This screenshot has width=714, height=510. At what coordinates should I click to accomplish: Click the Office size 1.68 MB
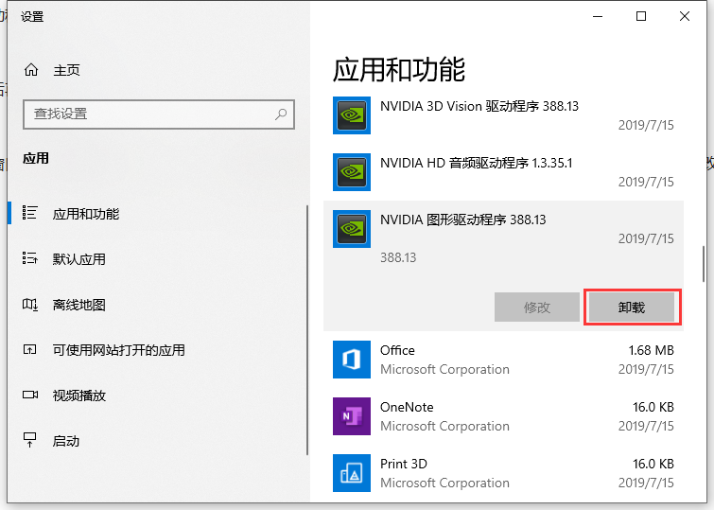tap(651, 350)
